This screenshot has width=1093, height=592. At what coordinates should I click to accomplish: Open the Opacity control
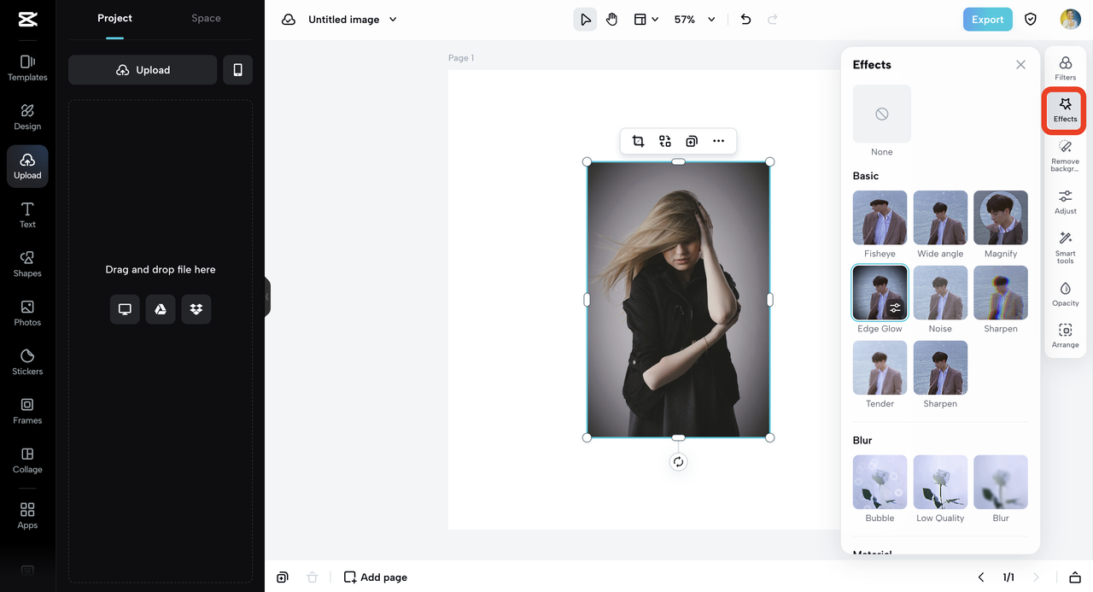pos(1066,294)
